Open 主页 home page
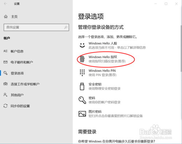 click(14, 17)
